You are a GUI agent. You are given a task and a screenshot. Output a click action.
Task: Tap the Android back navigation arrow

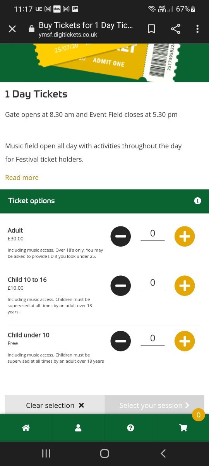coord(163,453)
